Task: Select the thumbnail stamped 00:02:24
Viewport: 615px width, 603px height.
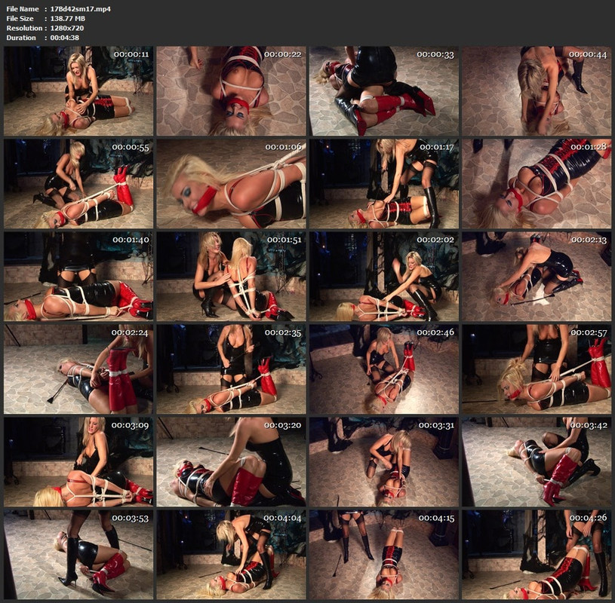Action: [x=78, y=369]
